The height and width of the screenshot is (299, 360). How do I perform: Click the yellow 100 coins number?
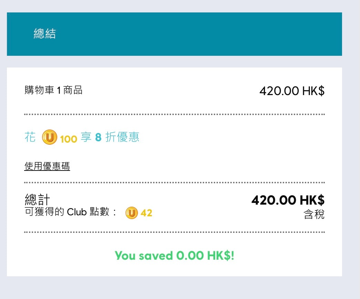click(x=68, y=139)
